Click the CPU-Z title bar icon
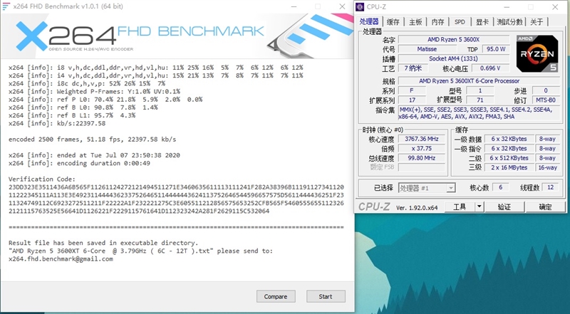Viewport: 570px width, 314px height. coord(360,7)
